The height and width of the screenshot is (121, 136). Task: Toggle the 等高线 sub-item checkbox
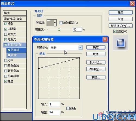[x=9, y=50]
